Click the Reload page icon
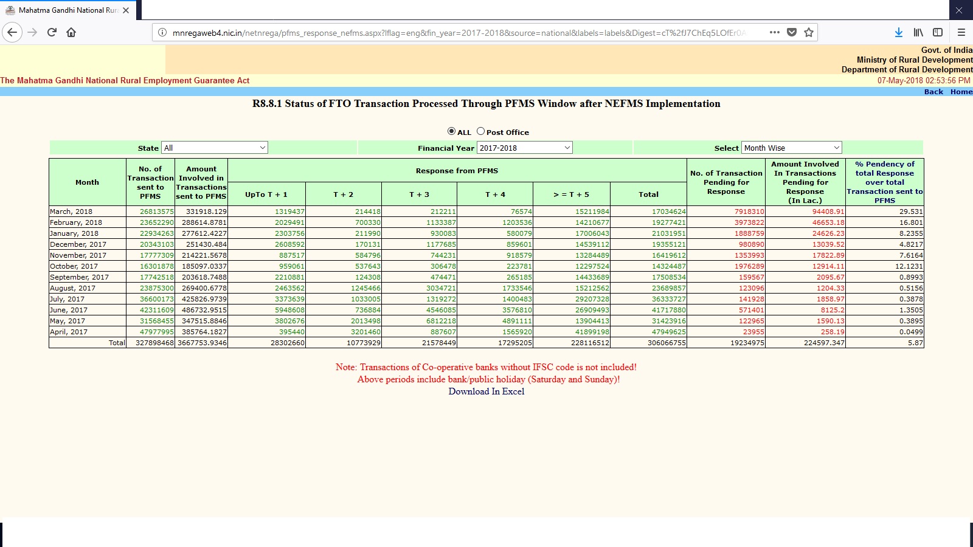The height and width of the screenshot is (547, 973). point(52,32)
